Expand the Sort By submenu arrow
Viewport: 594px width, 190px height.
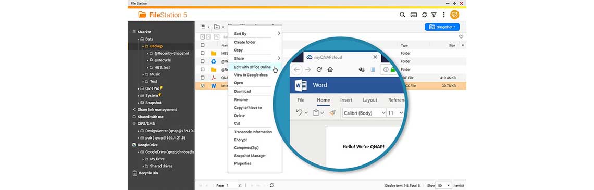pos(279,34)
